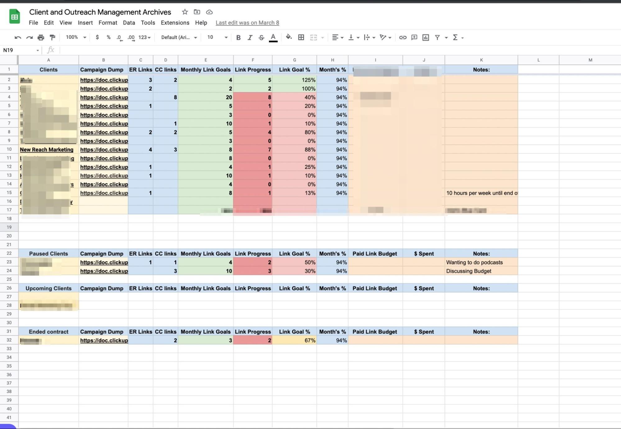Open the text color picker
Image resolution: width=621 pixels, height=429 pixels.
coord(273,38)
